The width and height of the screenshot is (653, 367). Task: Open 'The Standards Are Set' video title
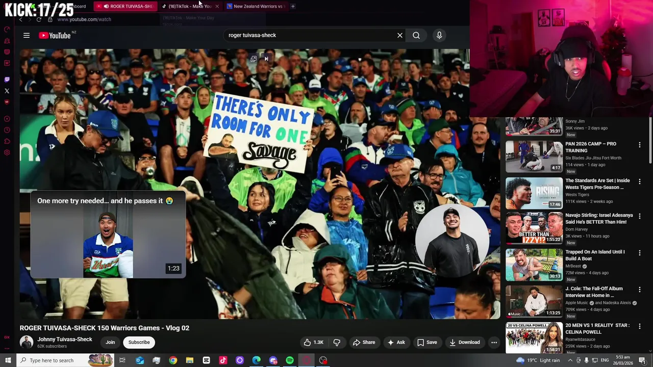pyautogui.click(x=597, y=184)
